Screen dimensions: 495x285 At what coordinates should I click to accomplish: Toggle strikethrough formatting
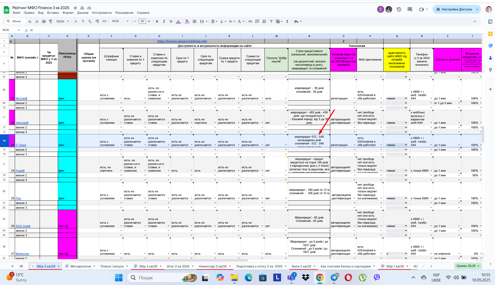click(171, 21)
